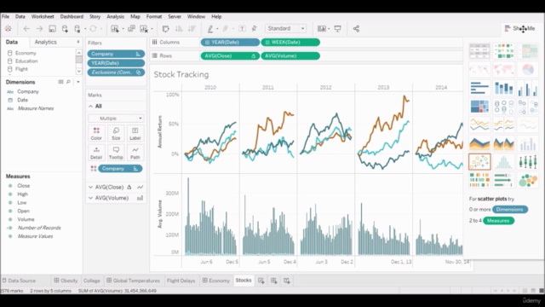Click AVG(Close) pill on Rows shelf
Viewport: 545px width, 307px height.
(x=230, y=55)
